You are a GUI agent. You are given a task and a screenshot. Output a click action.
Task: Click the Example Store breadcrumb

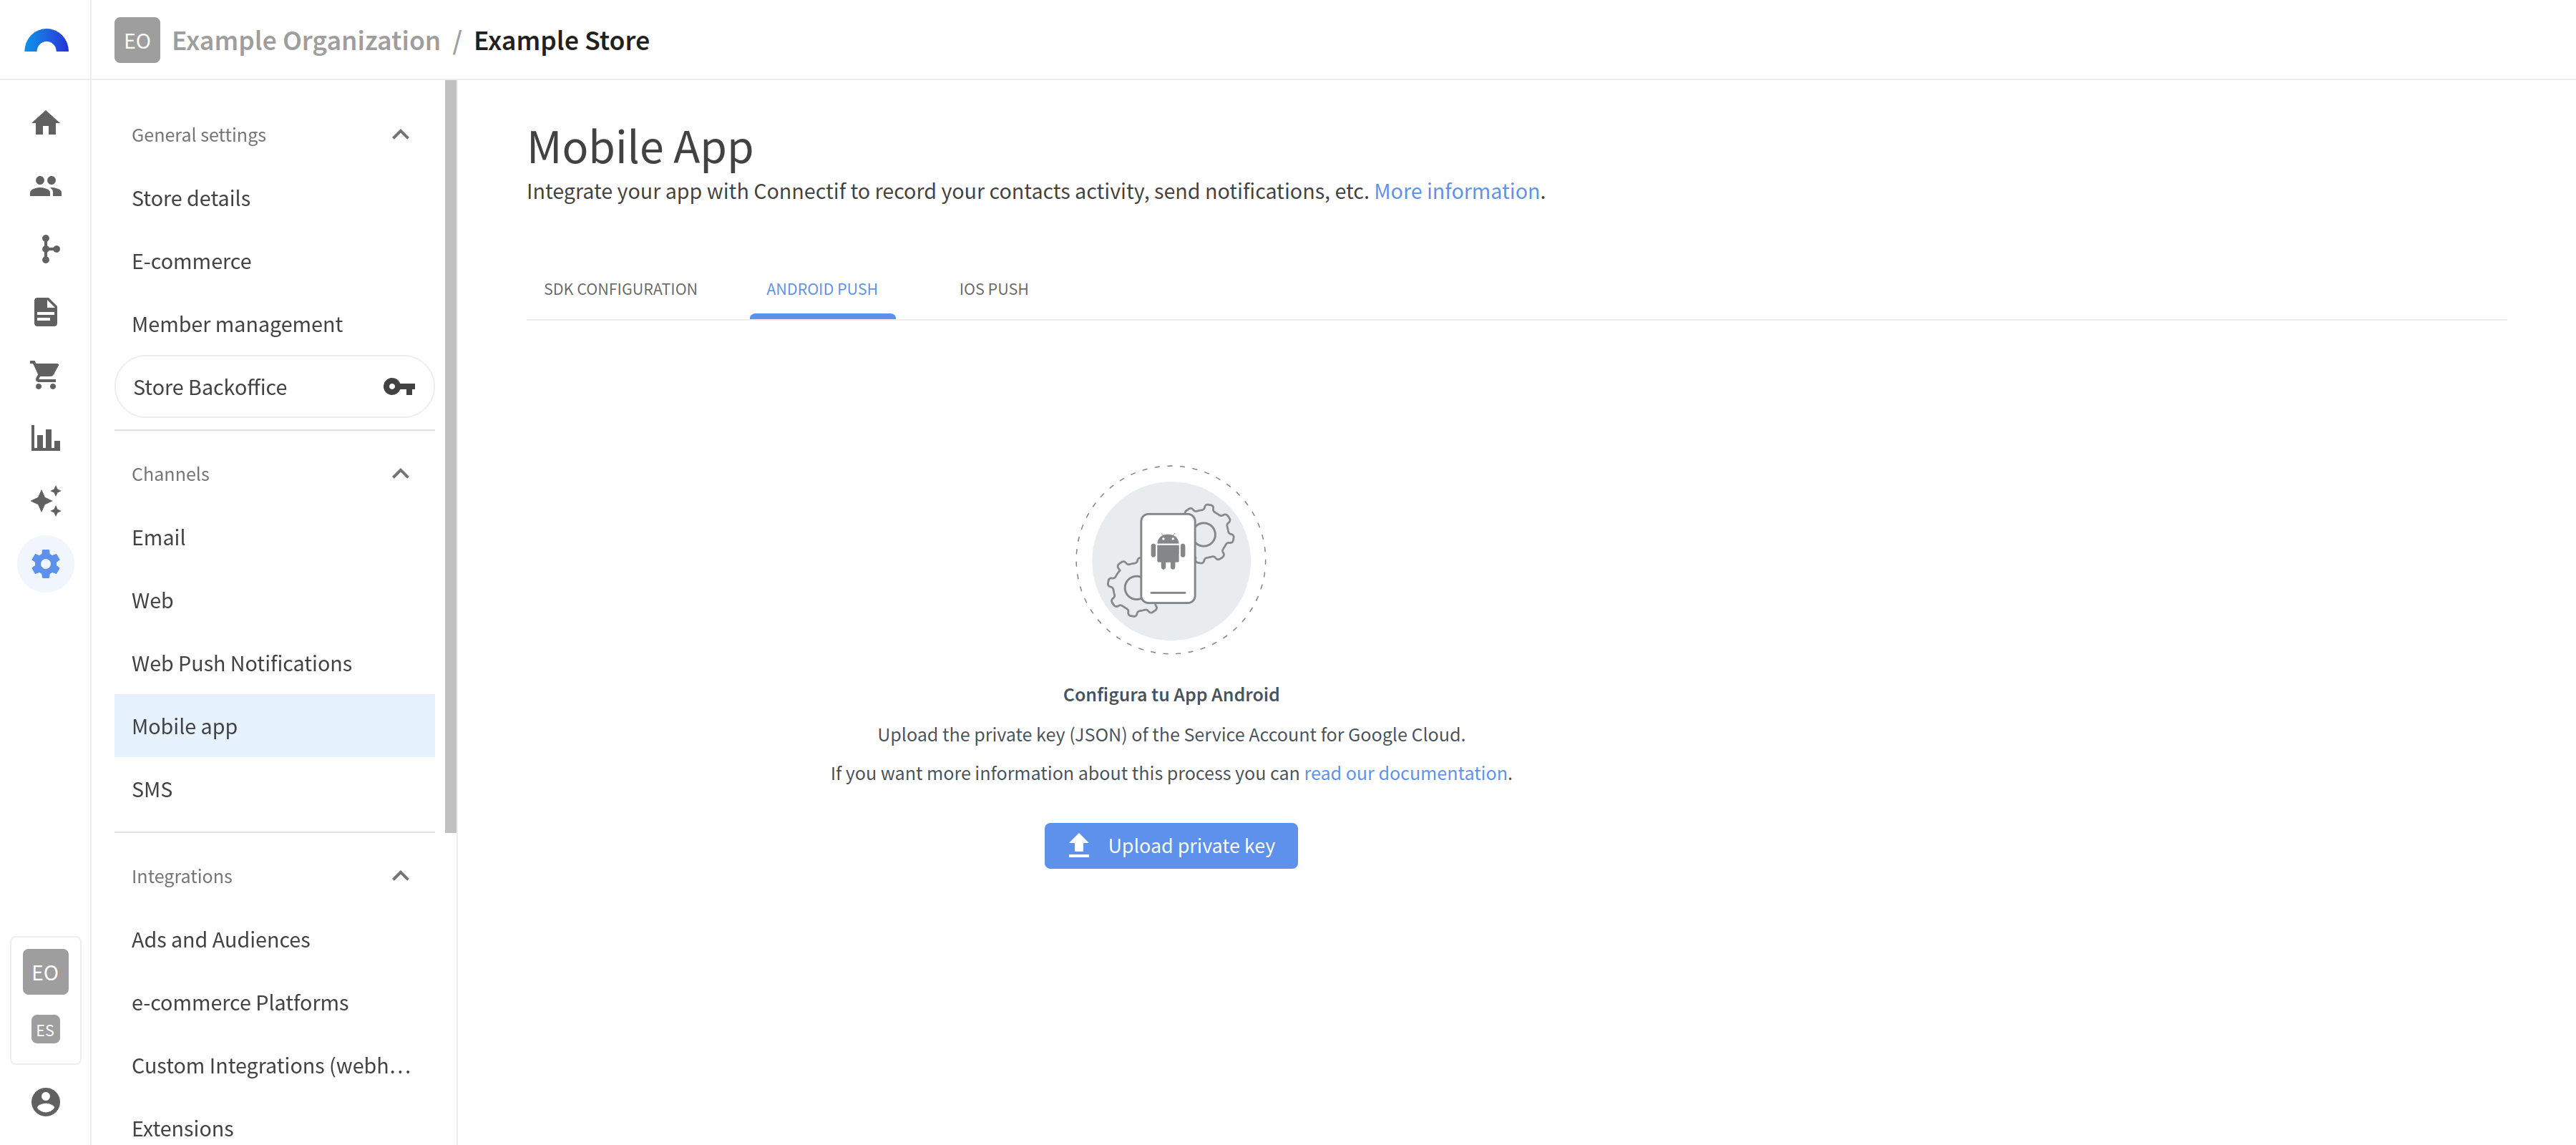click(x=561, y=41)
